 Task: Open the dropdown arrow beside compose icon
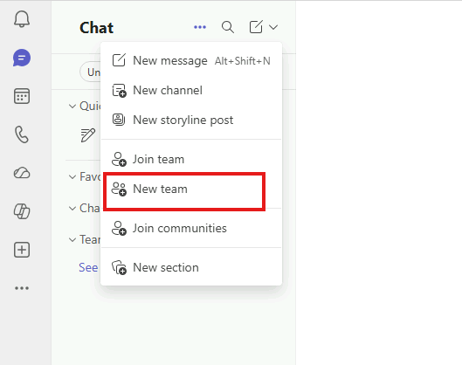[x=273, y=27]
